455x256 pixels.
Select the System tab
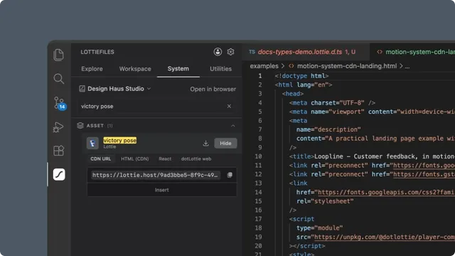(178, 69)
